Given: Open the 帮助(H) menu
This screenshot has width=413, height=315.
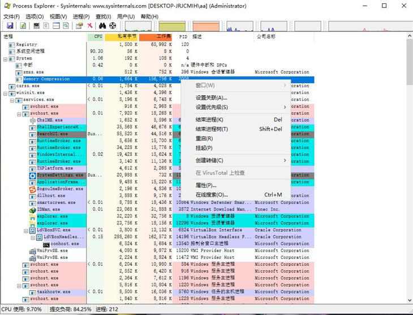Looking at the screenshot, I should 149,16.
